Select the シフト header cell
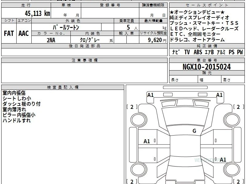 pyautogui.click(x=9, y=21)
